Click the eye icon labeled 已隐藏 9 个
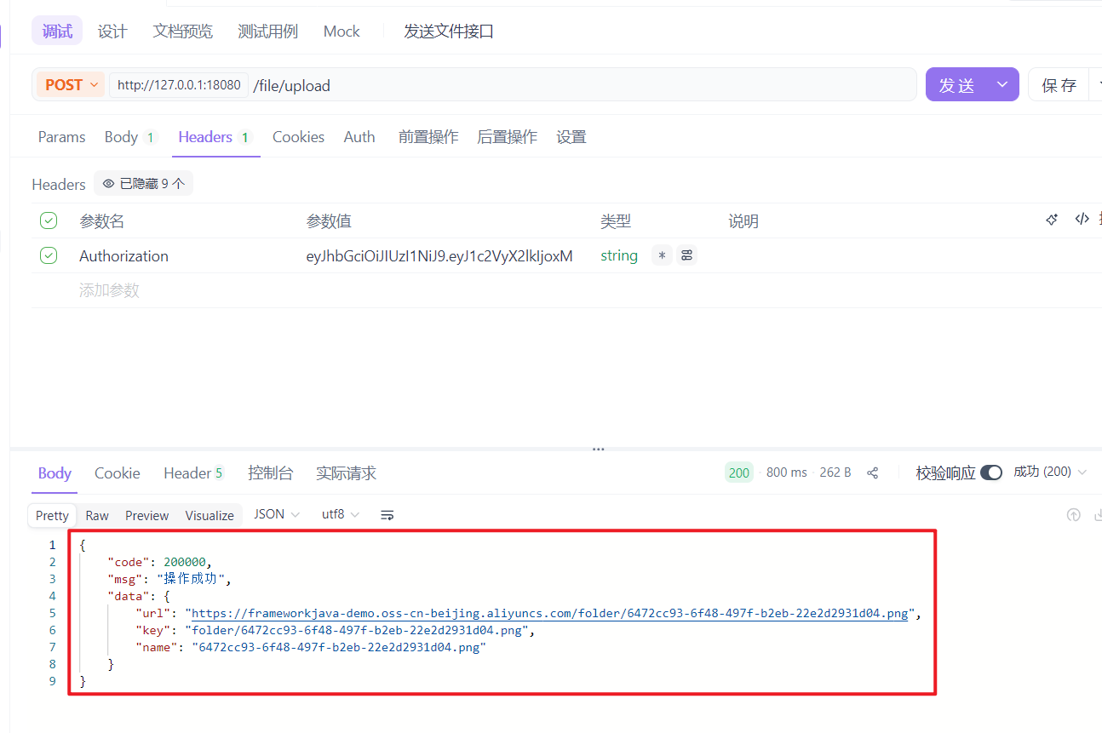The width and height of the screenshot is (1102, 733). (x=109, y=184)
